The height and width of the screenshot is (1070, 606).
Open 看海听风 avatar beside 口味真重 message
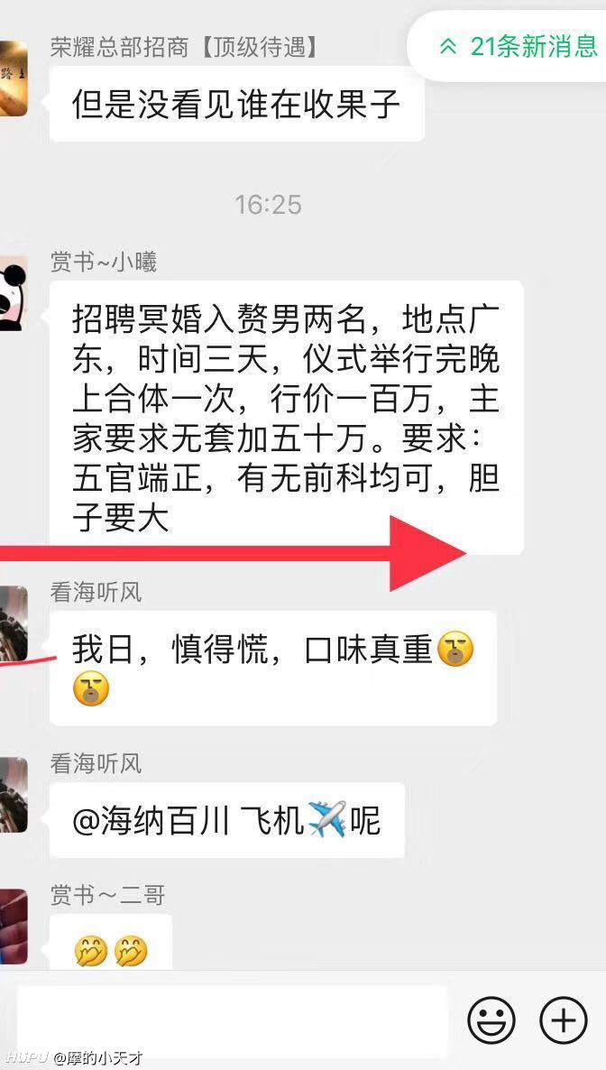14,623
